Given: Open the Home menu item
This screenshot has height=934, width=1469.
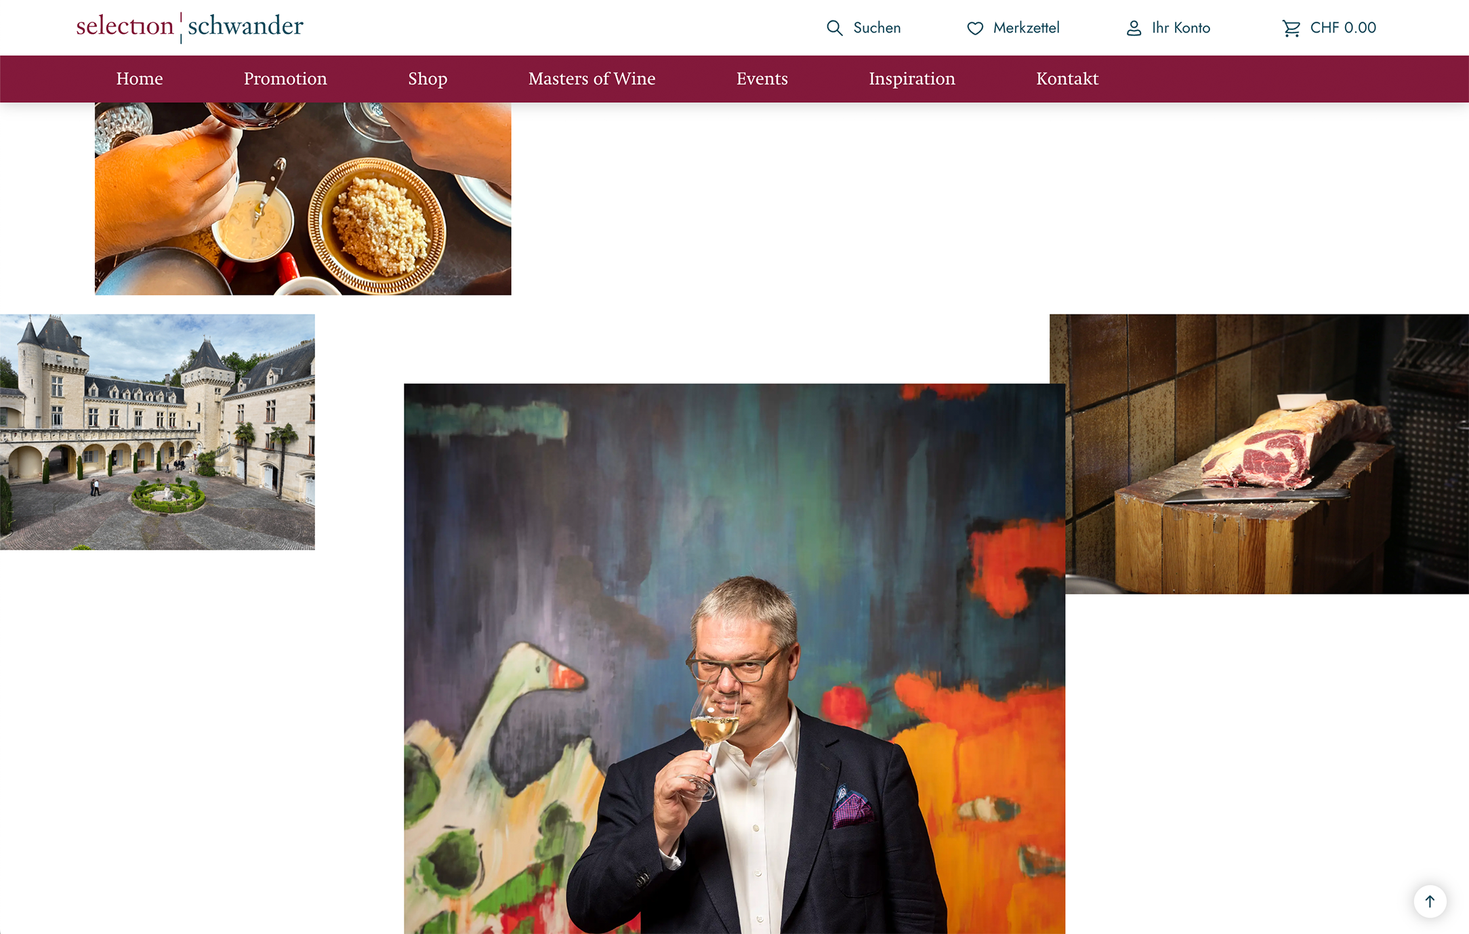Looking at the screenshot, I should 140,79.
